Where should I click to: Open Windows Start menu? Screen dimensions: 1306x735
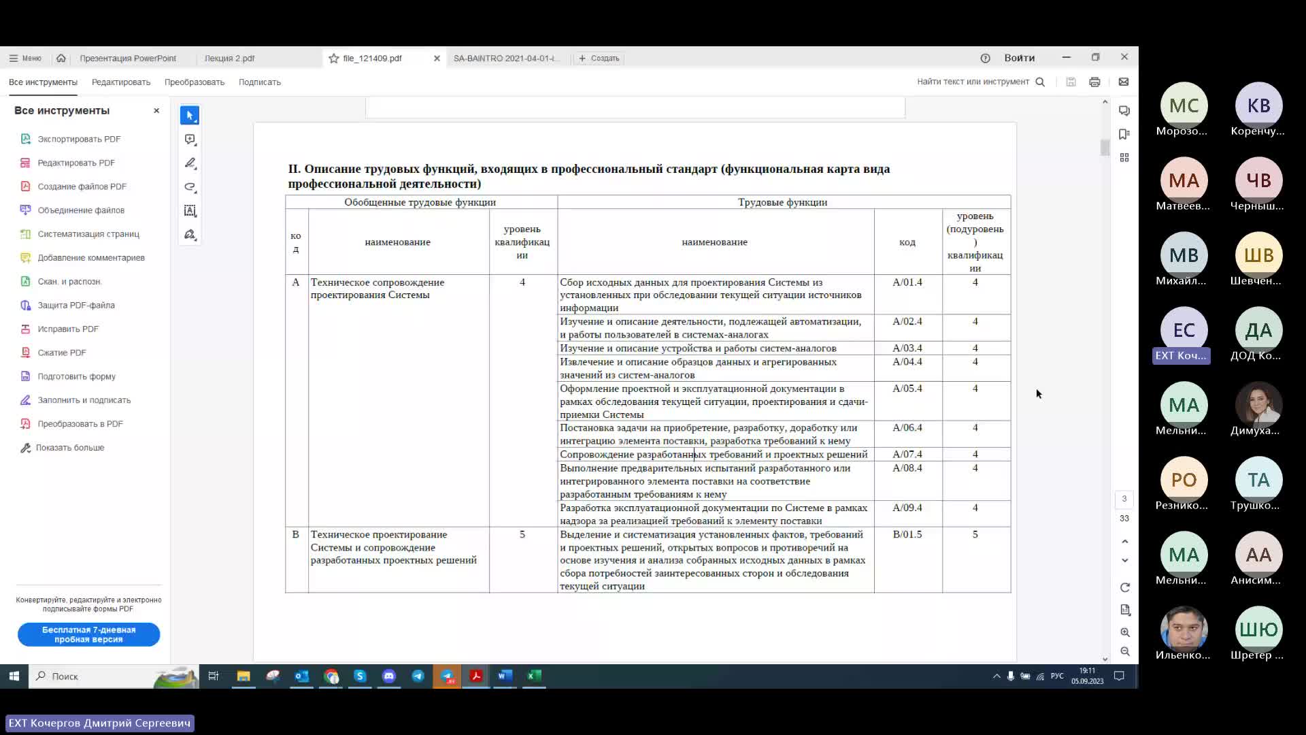tap(14, 676)
